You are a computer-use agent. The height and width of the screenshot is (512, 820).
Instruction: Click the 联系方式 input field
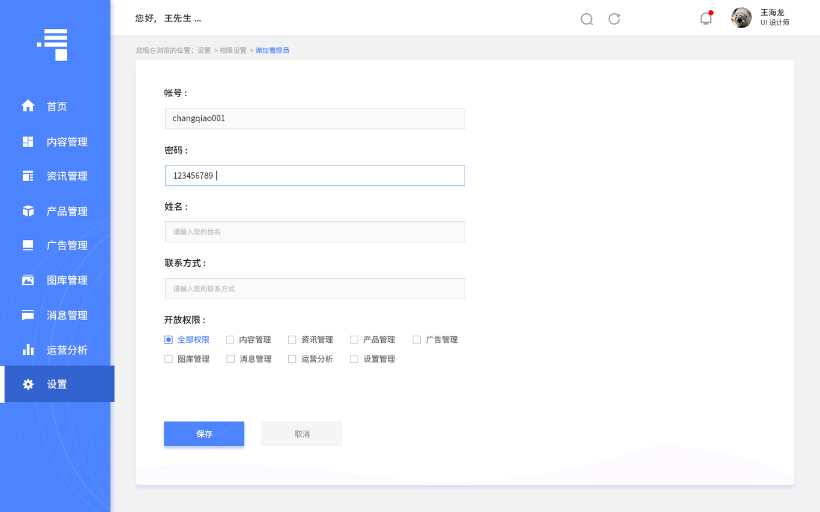click(x=315, y=288)
